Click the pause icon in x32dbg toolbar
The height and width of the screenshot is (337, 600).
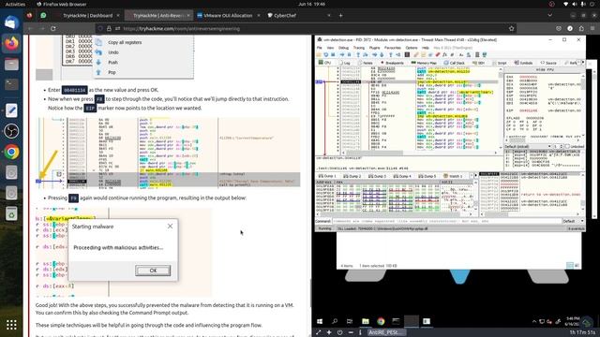349,54
